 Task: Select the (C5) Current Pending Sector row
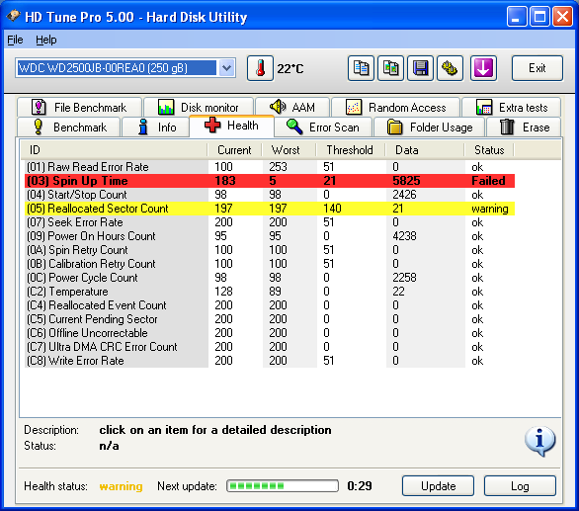[270, 319]
